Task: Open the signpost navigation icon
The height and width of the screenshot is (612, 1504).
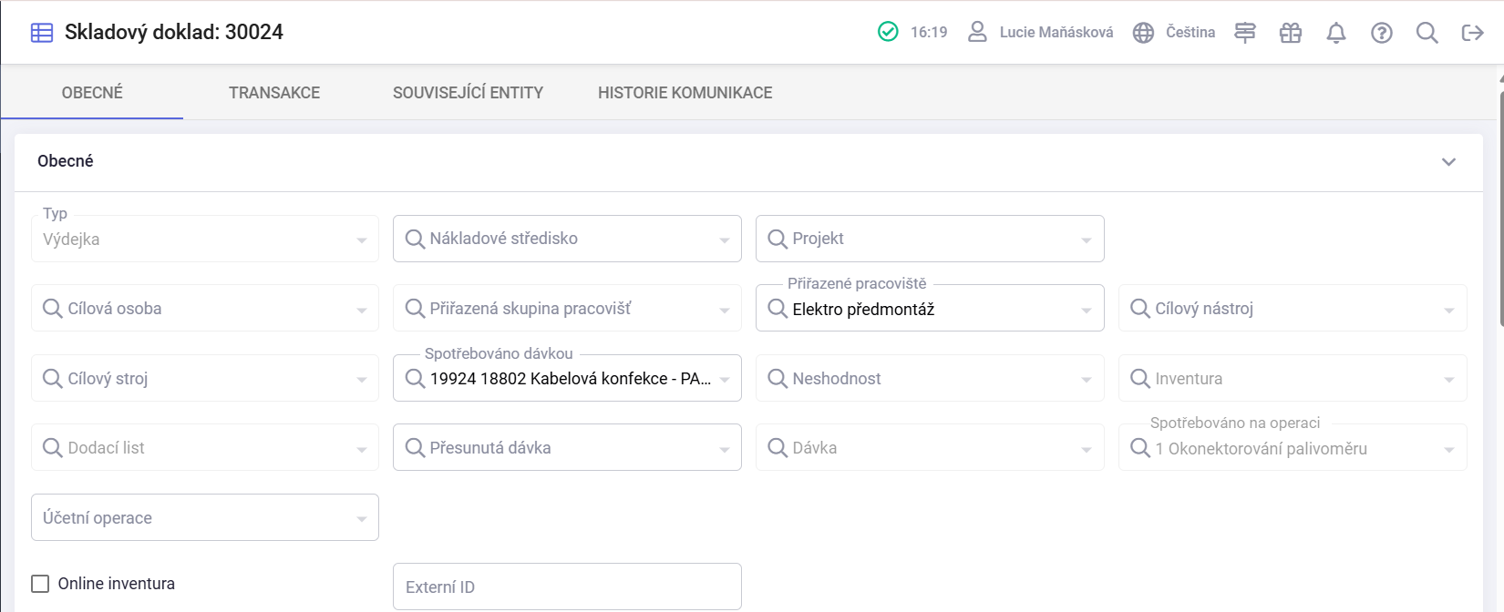Action: [1245, 33]
